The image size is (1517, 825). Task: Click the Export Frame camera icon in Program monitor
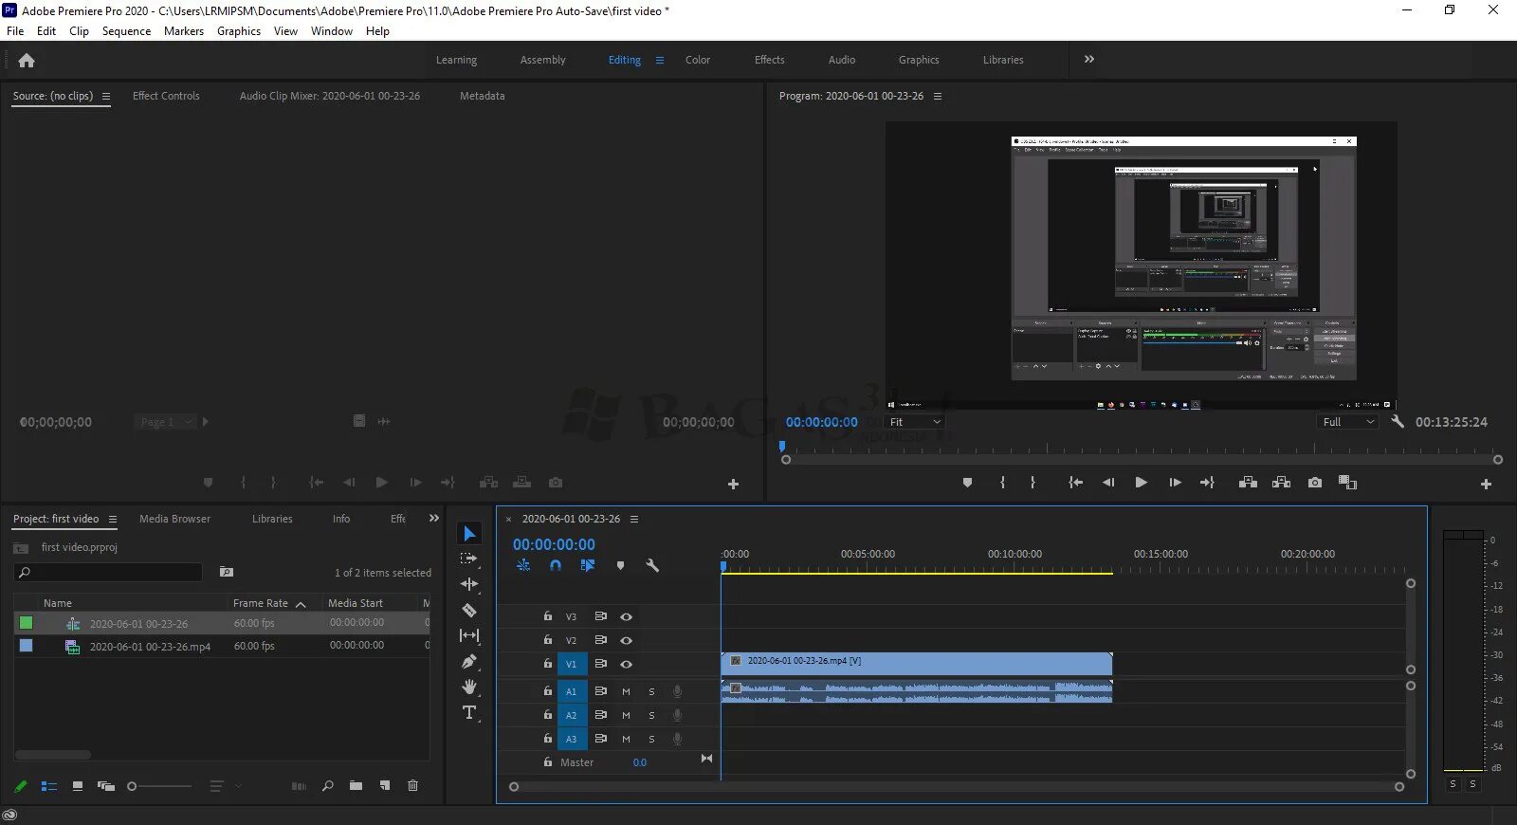[x=1314, y=483]
